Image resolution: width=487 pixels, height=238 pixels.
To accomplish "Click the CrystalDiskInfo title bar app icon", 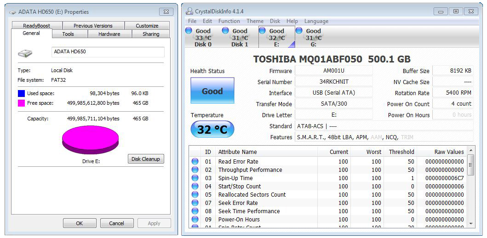I will click(189, 11).
